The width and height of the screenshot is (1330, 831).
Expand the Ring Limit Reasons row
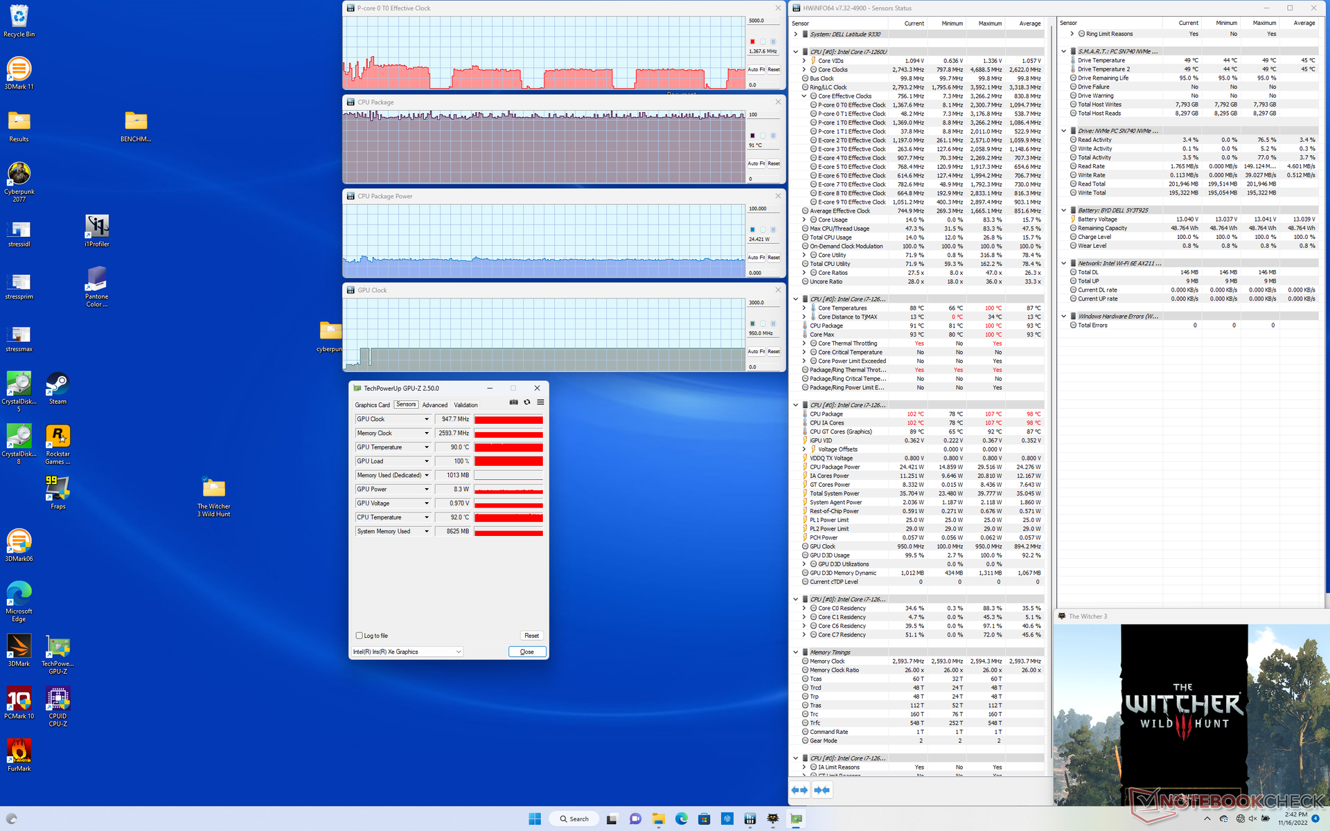click(1072, 34)
